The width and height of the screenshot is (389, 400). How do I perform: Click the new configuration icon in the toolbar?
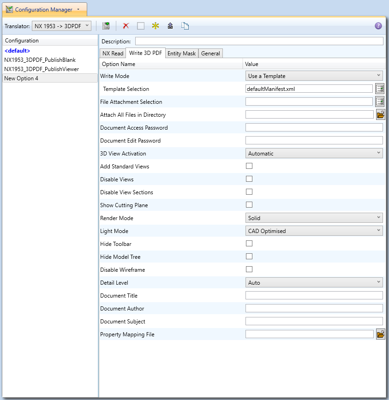click(106, 26)
